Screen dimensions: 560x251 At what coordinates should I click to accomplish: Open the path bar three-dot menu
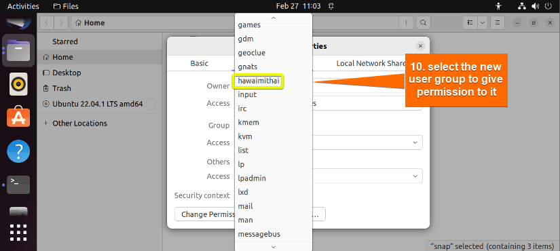406,23
